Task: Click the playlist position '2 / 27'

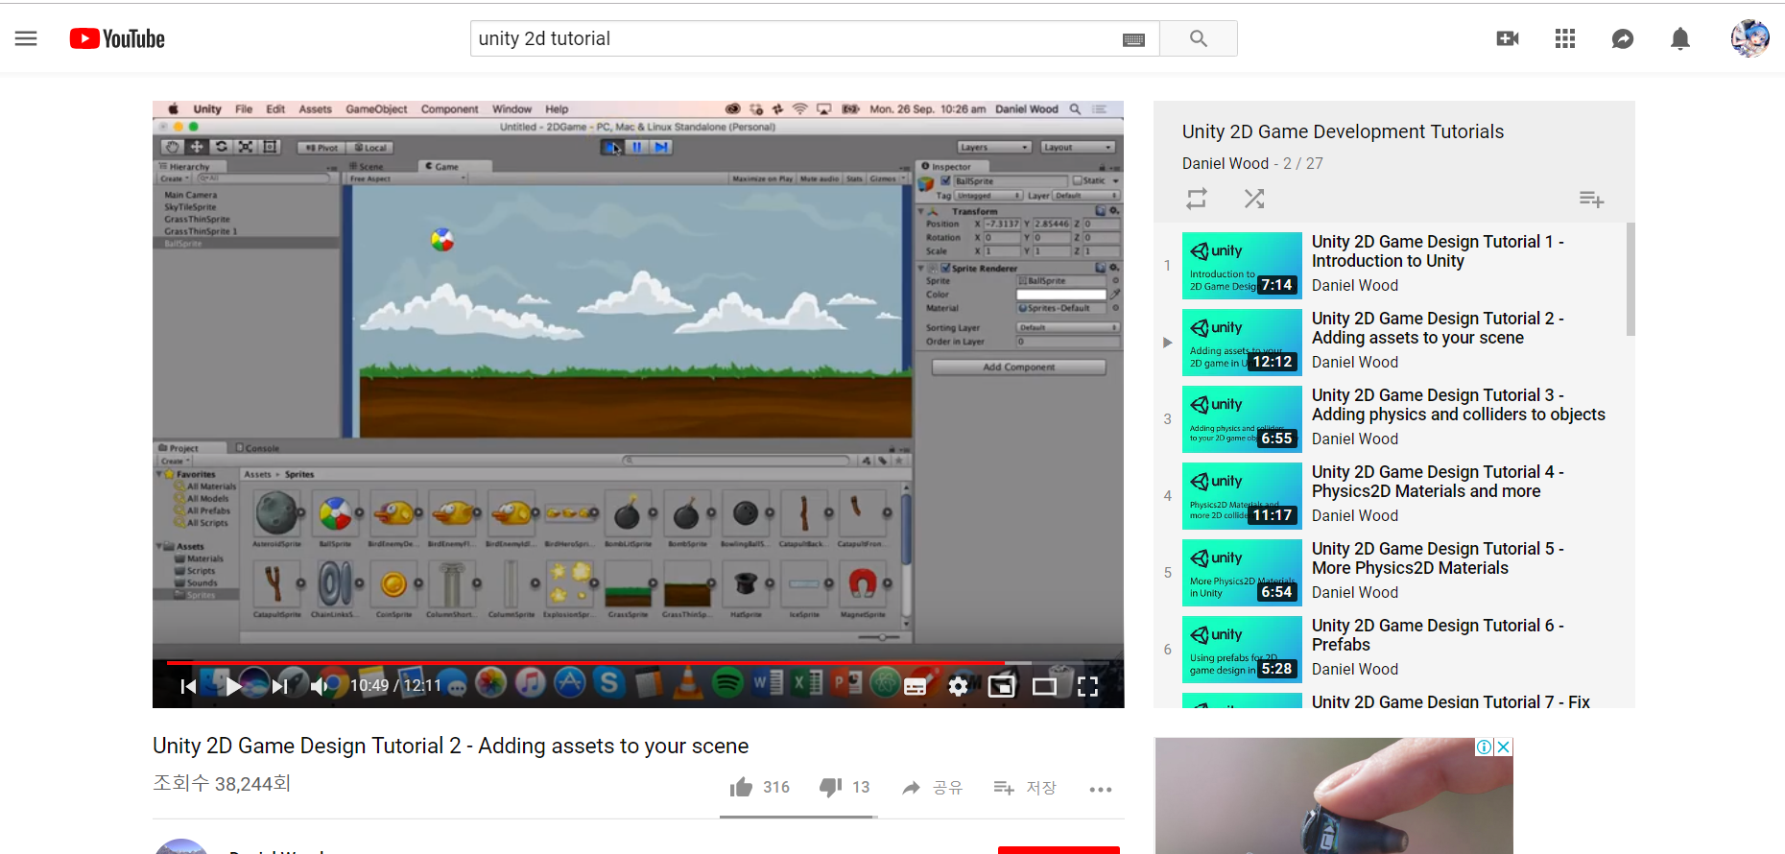Action: tap(1303, 163)
